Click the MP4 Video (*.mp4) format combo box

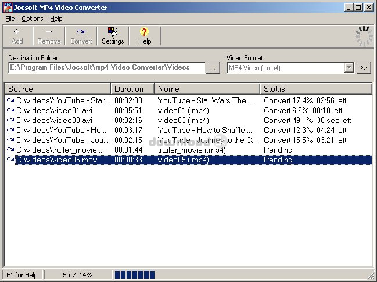click(290, 68)
